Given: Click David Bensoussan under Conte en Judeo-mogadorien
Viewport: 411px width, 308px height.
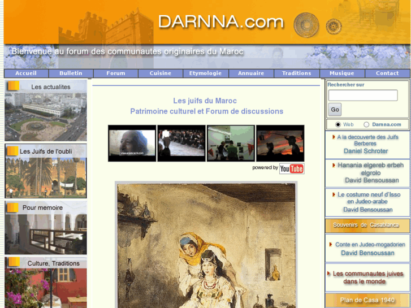Looking at the screenshot, I should tap(367, 253).
